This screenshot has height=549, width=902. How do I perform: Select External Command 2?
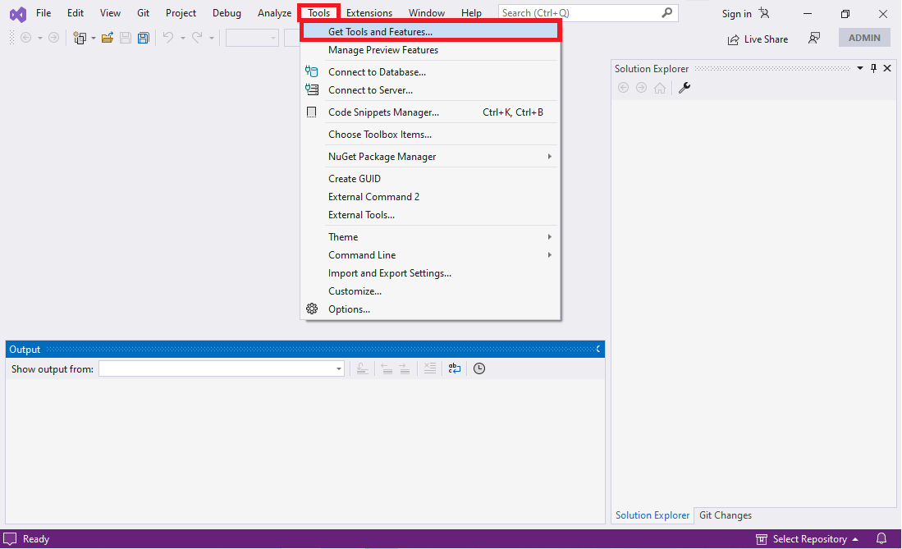coord(430,197)
